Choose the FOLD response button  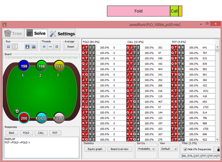[x=26, y=133]
